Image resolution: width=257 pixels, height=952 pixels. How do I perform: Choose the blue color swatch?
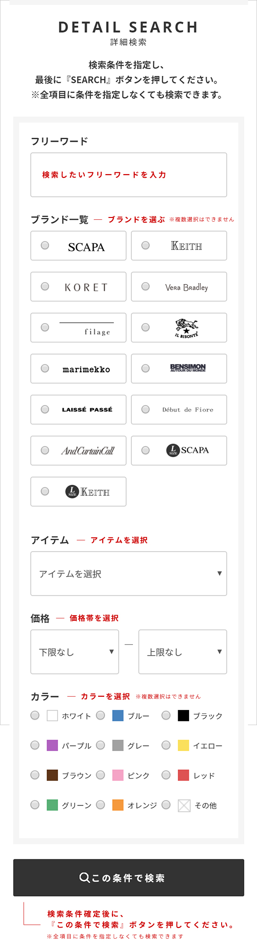click(x=118, y=716)
